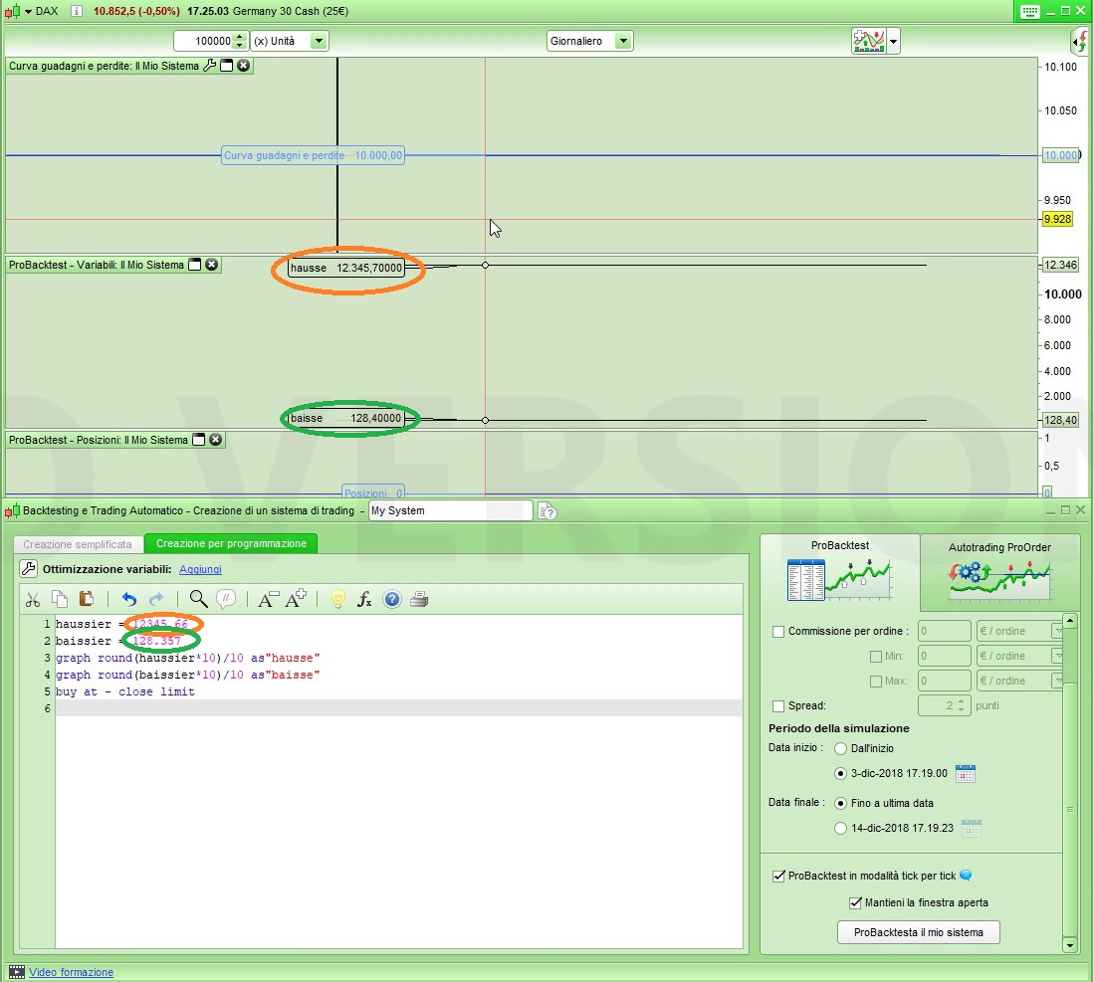Open the dropdown arrow beside the indicators icon

[893, 41]
